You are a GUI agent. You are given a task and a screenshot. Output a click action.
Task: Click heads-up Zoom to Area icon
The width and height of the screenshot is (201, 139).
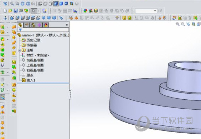tap(183, 24)
